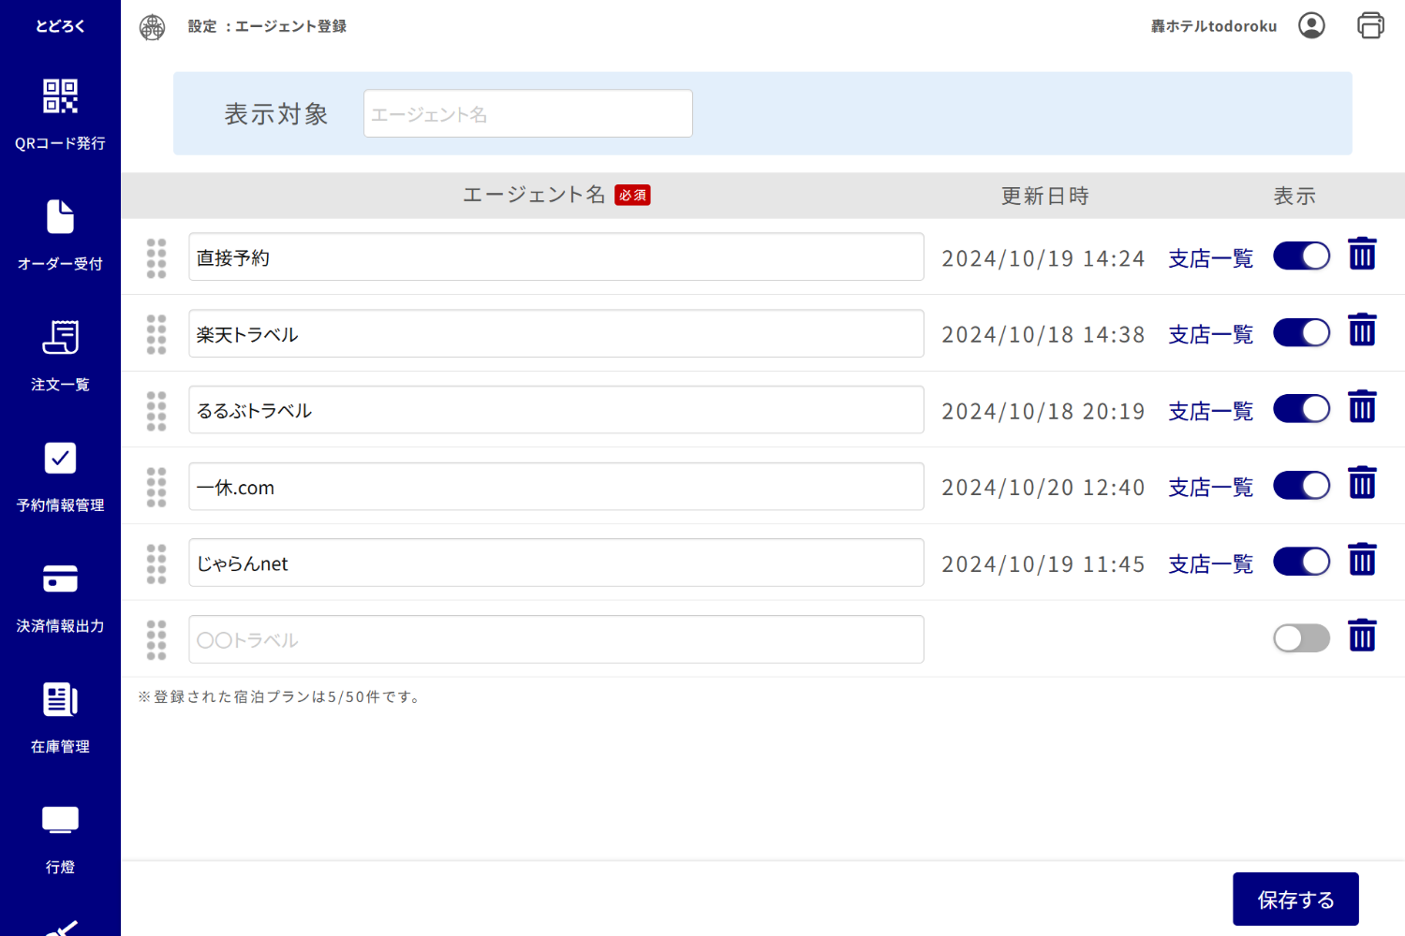1405x936 pixels.
Task: Click the circular logo beside 設定 header
Action: click(x=151, y=25)
